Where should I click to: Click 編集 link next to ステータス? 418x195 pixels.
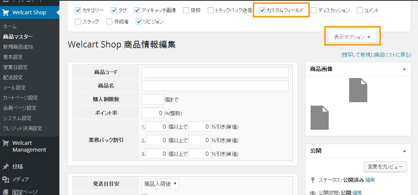click(370, 180)
